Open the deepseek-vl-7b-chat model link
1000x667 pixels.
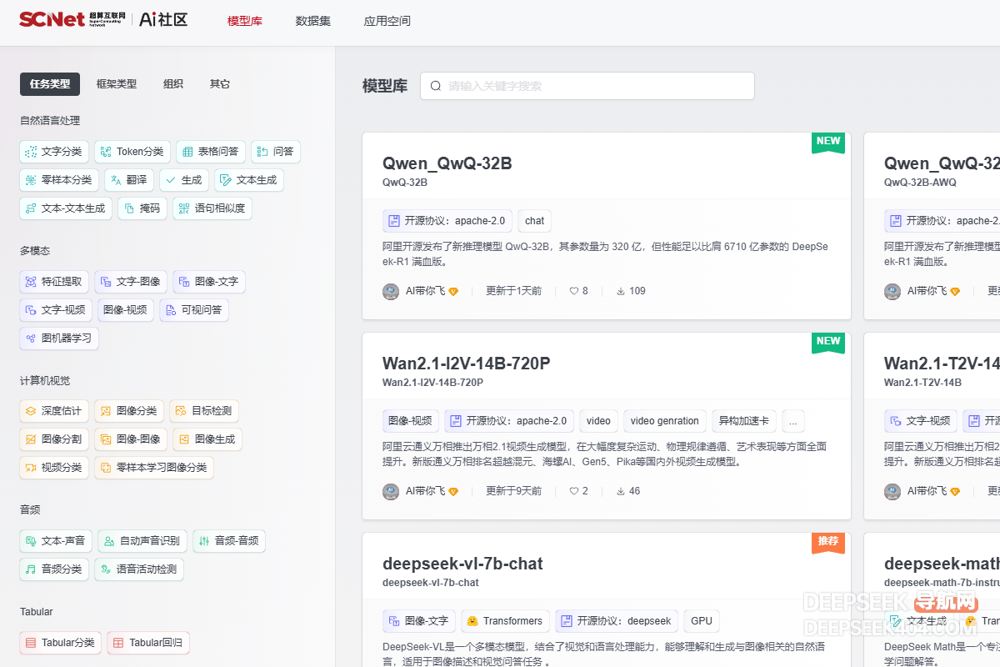[462, 564]
